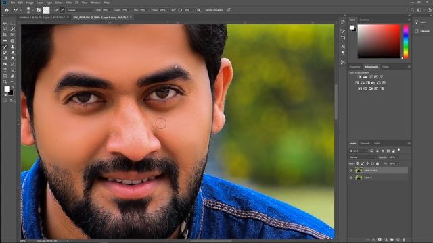
Task: Select the Hand tool
Action: point(12,76)
